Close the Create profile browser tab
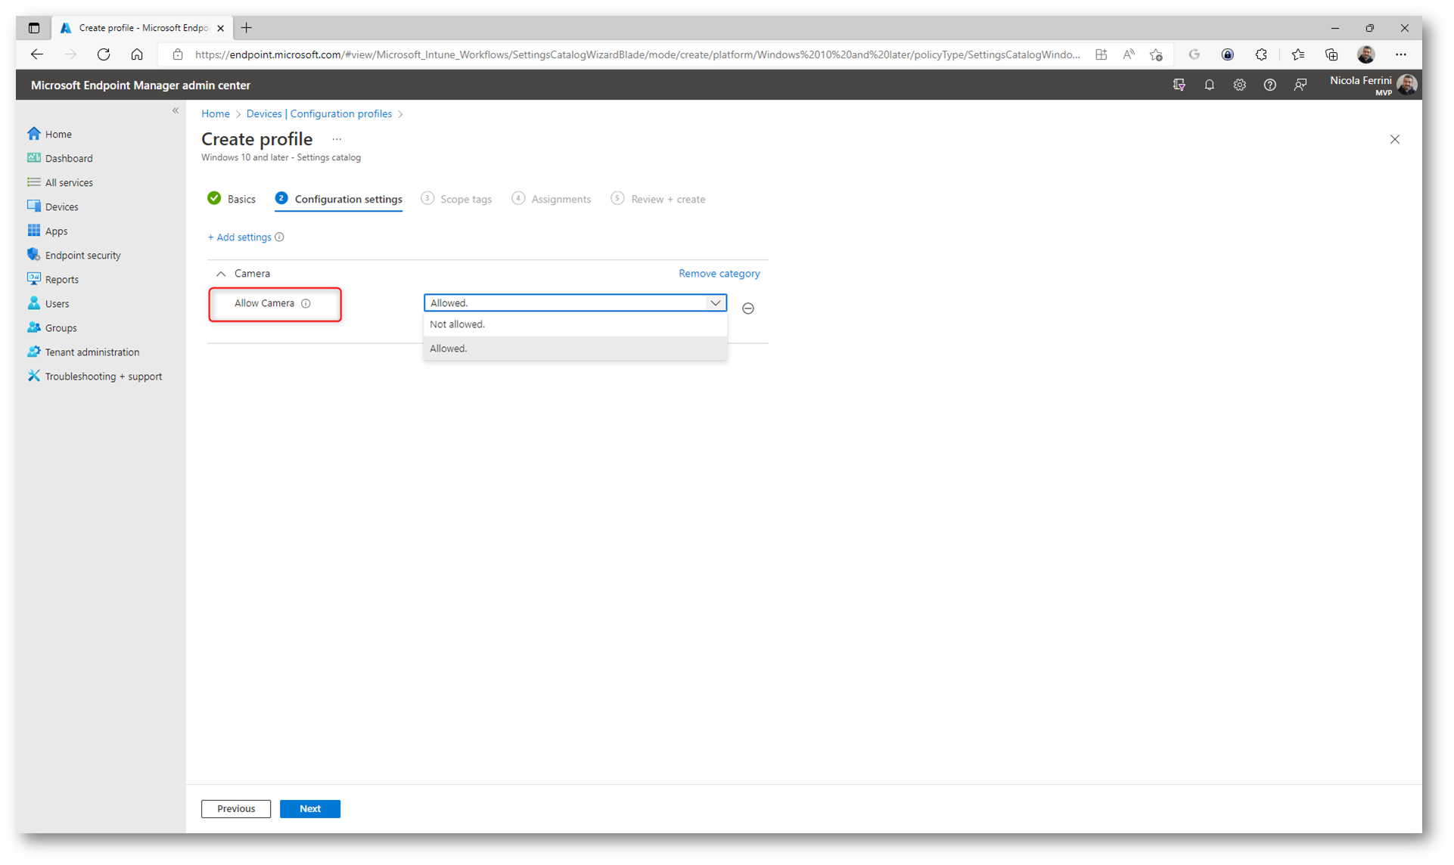The height and width of the screenshot is (865, 1454). (x=220, y=28)
